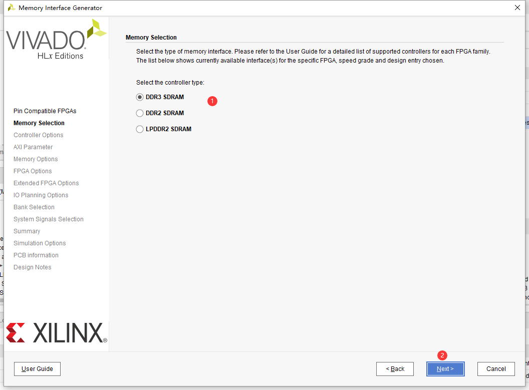The height and width of the screenshot is (390, 529).
Task: Cancel the Memory Interface Generator wizard
Action: (495, 369)
